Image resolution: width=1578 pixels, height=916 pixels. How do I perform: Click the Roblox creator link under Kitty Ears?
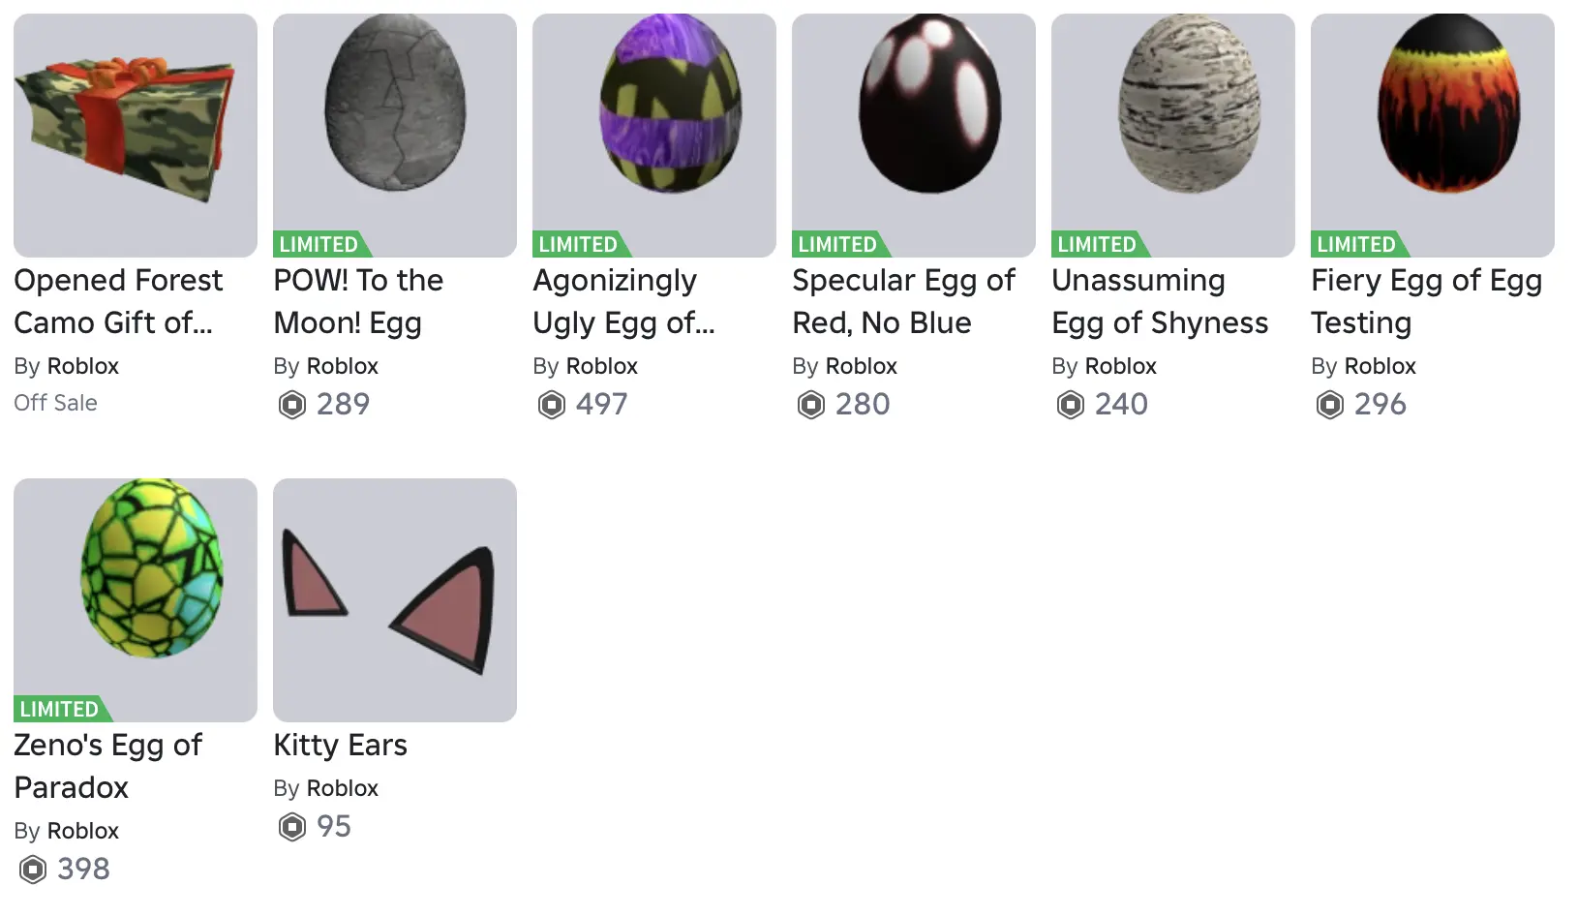pos(342,788)
